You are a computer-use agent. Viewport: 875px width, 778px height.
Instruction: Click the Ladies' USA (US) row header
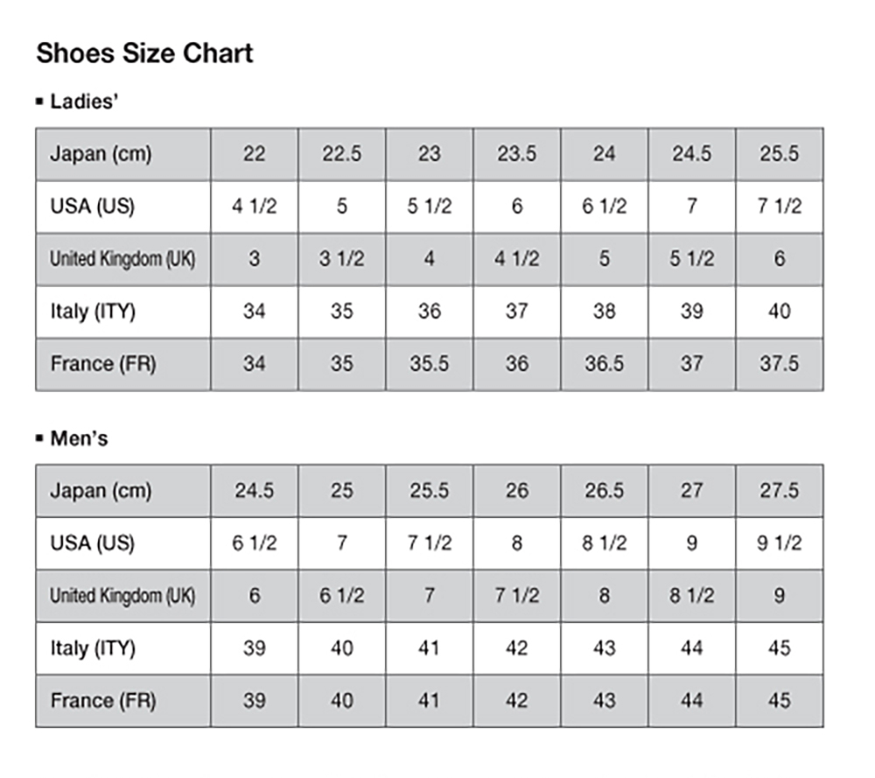click(x=123, y=207)
